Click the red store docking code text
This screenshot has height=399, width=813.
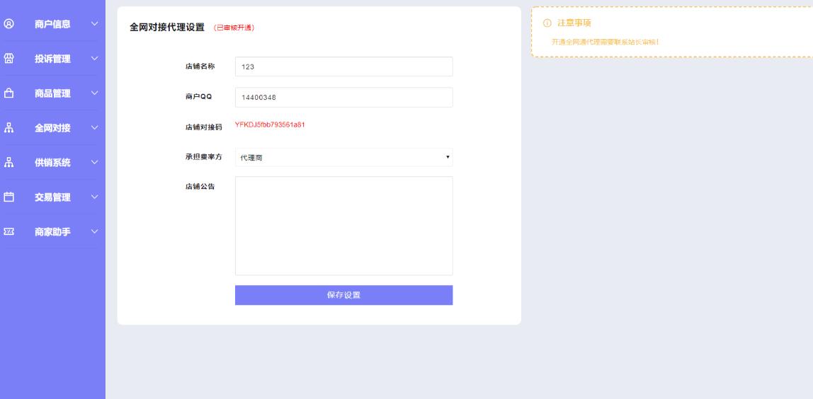pyautogui.click(x=269, y=125)
